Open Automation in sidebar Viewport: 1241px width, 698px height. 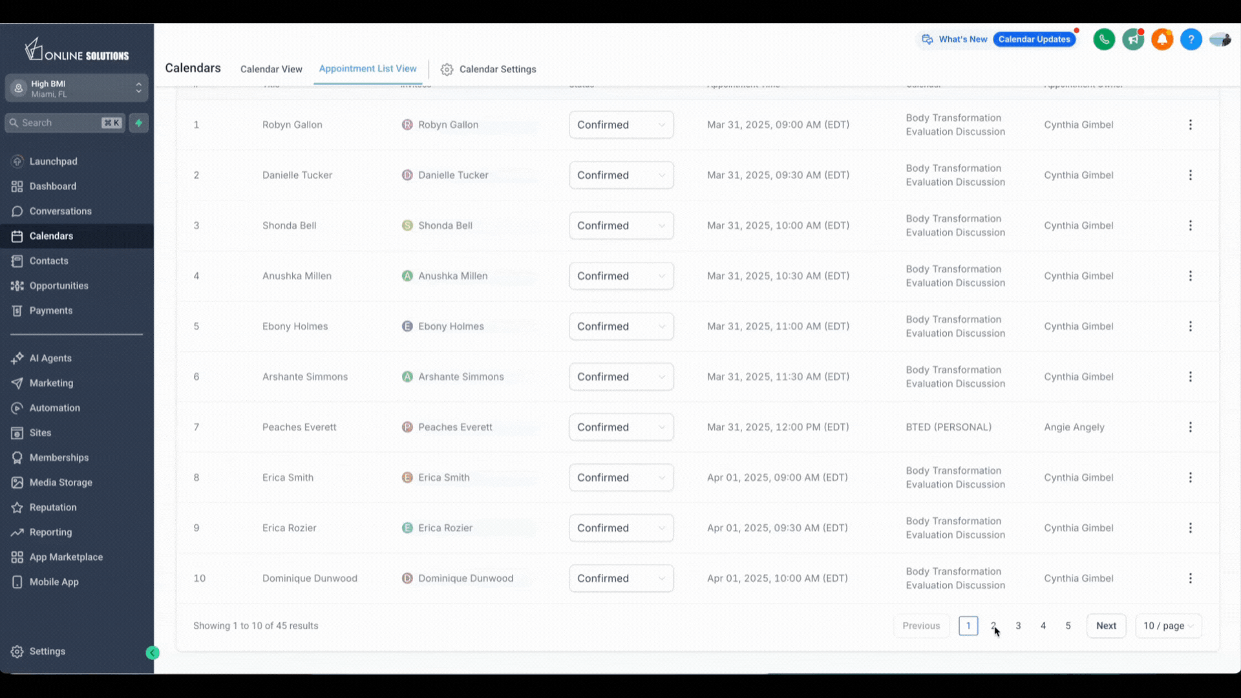(76, 408)
